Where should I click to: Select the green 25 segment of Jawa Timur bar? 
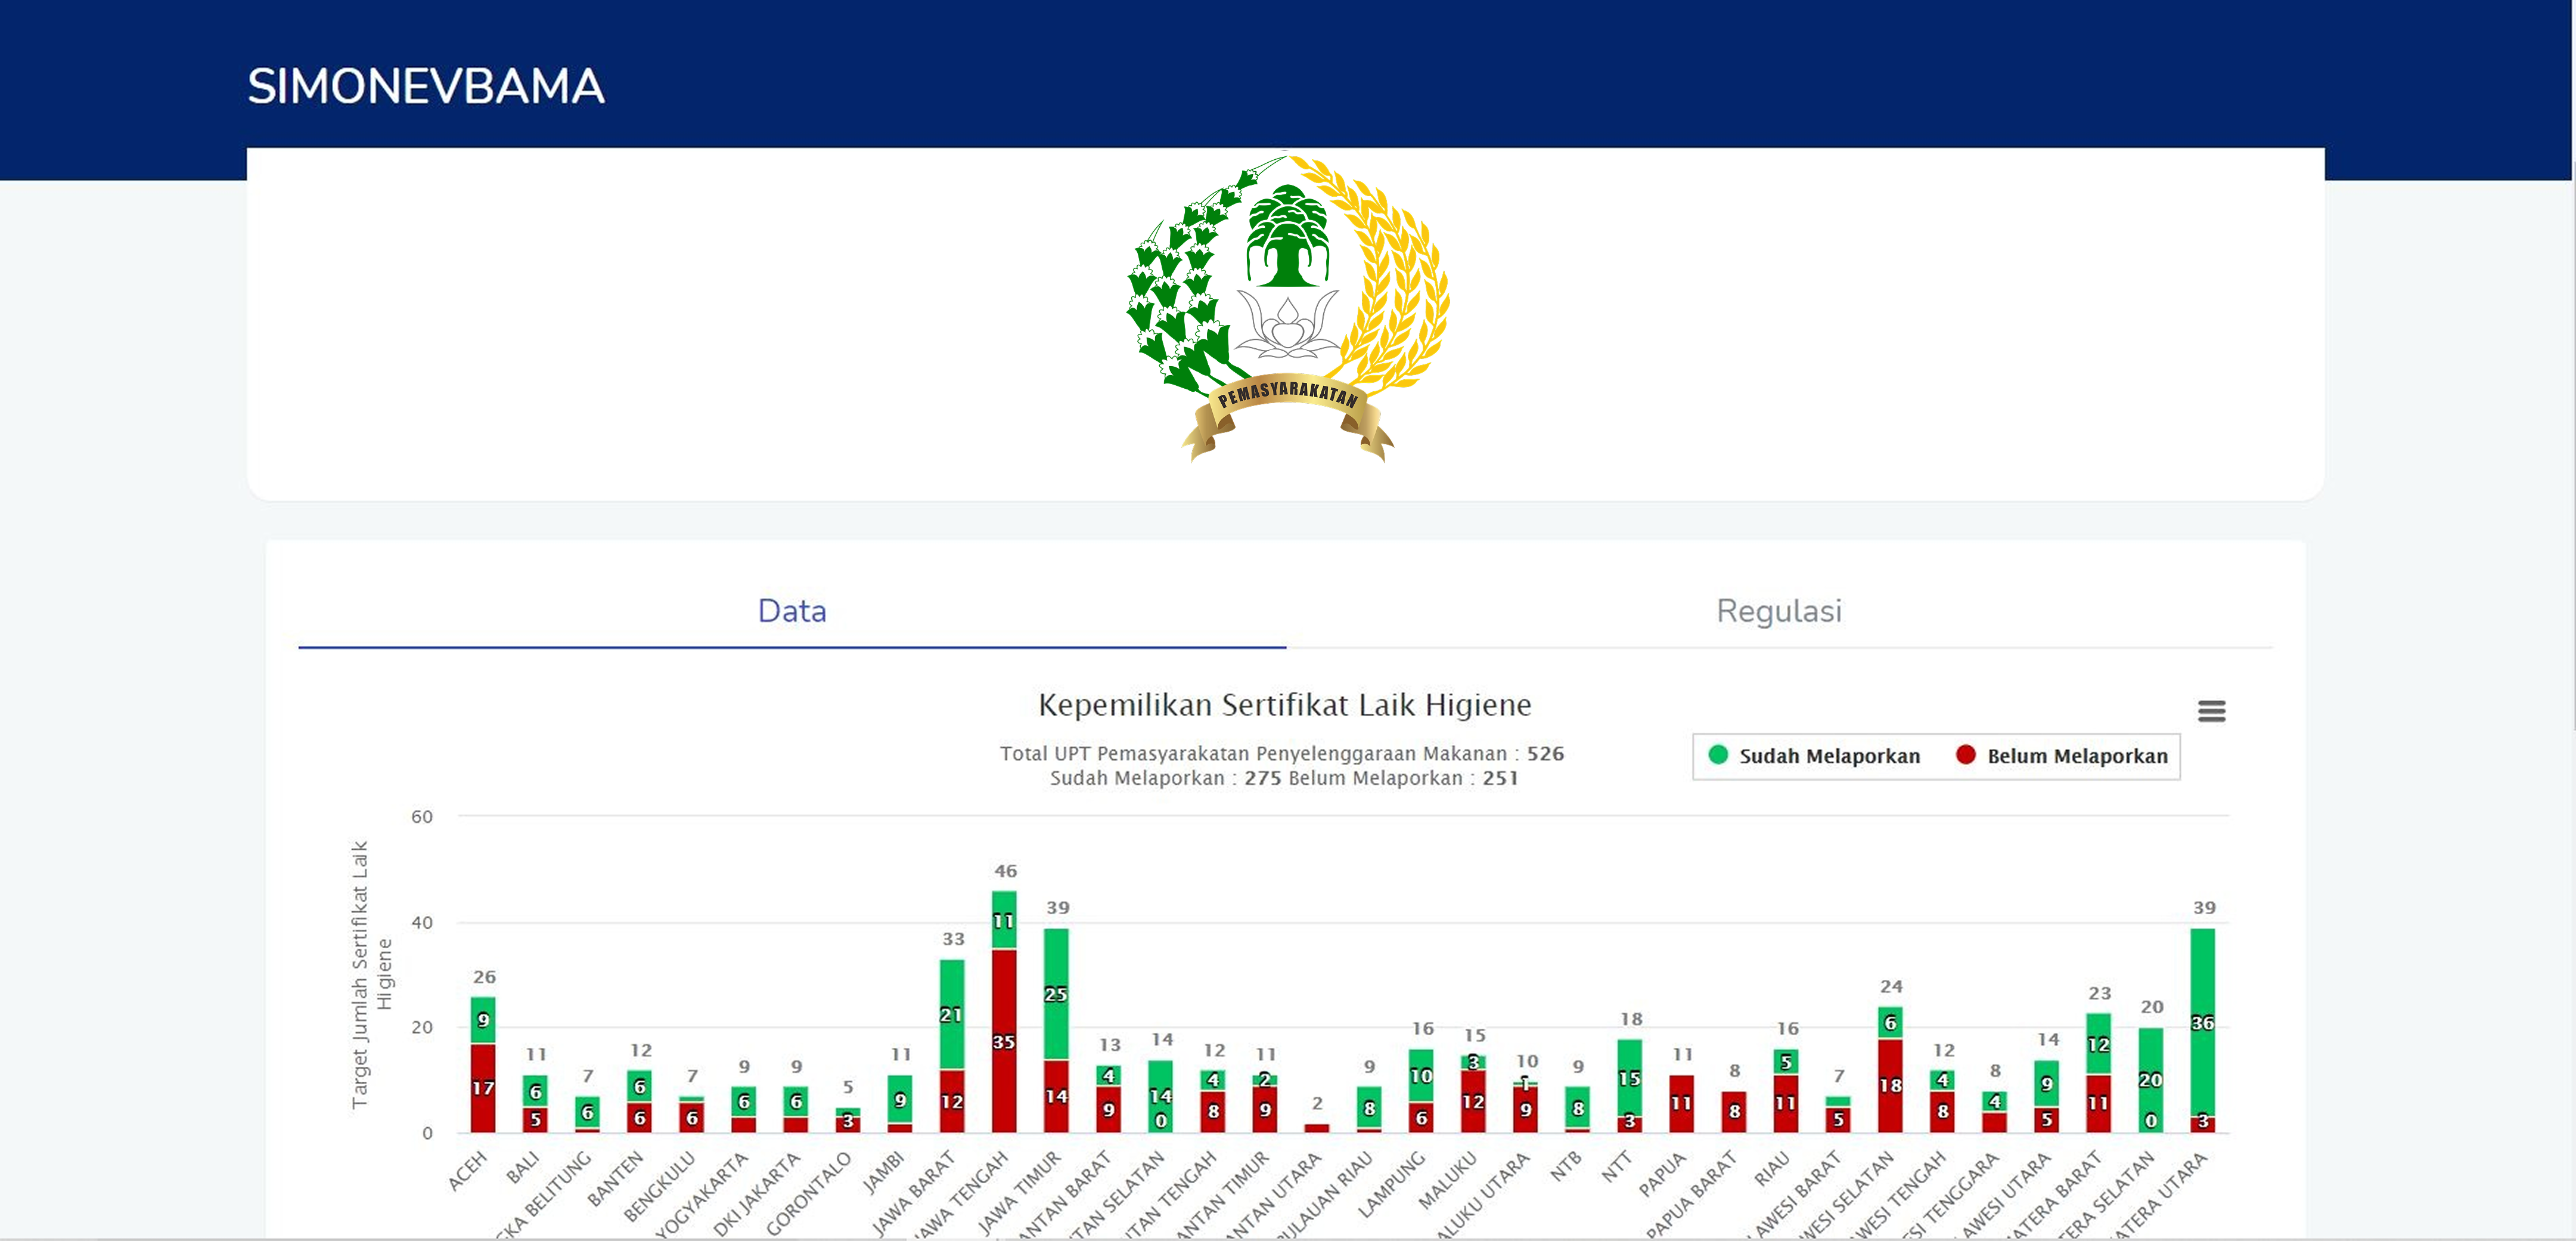pos(1056,994)
